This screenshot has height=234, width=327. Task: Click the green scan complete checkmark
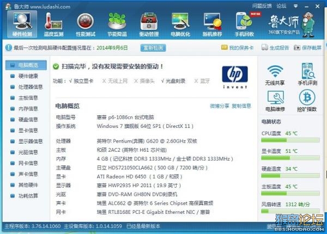tap(56, 66)
